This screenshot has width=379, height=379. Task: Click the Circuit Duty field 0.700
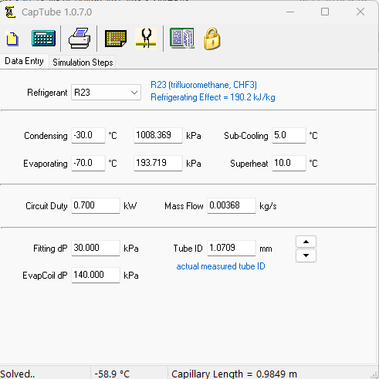(96, 205)
